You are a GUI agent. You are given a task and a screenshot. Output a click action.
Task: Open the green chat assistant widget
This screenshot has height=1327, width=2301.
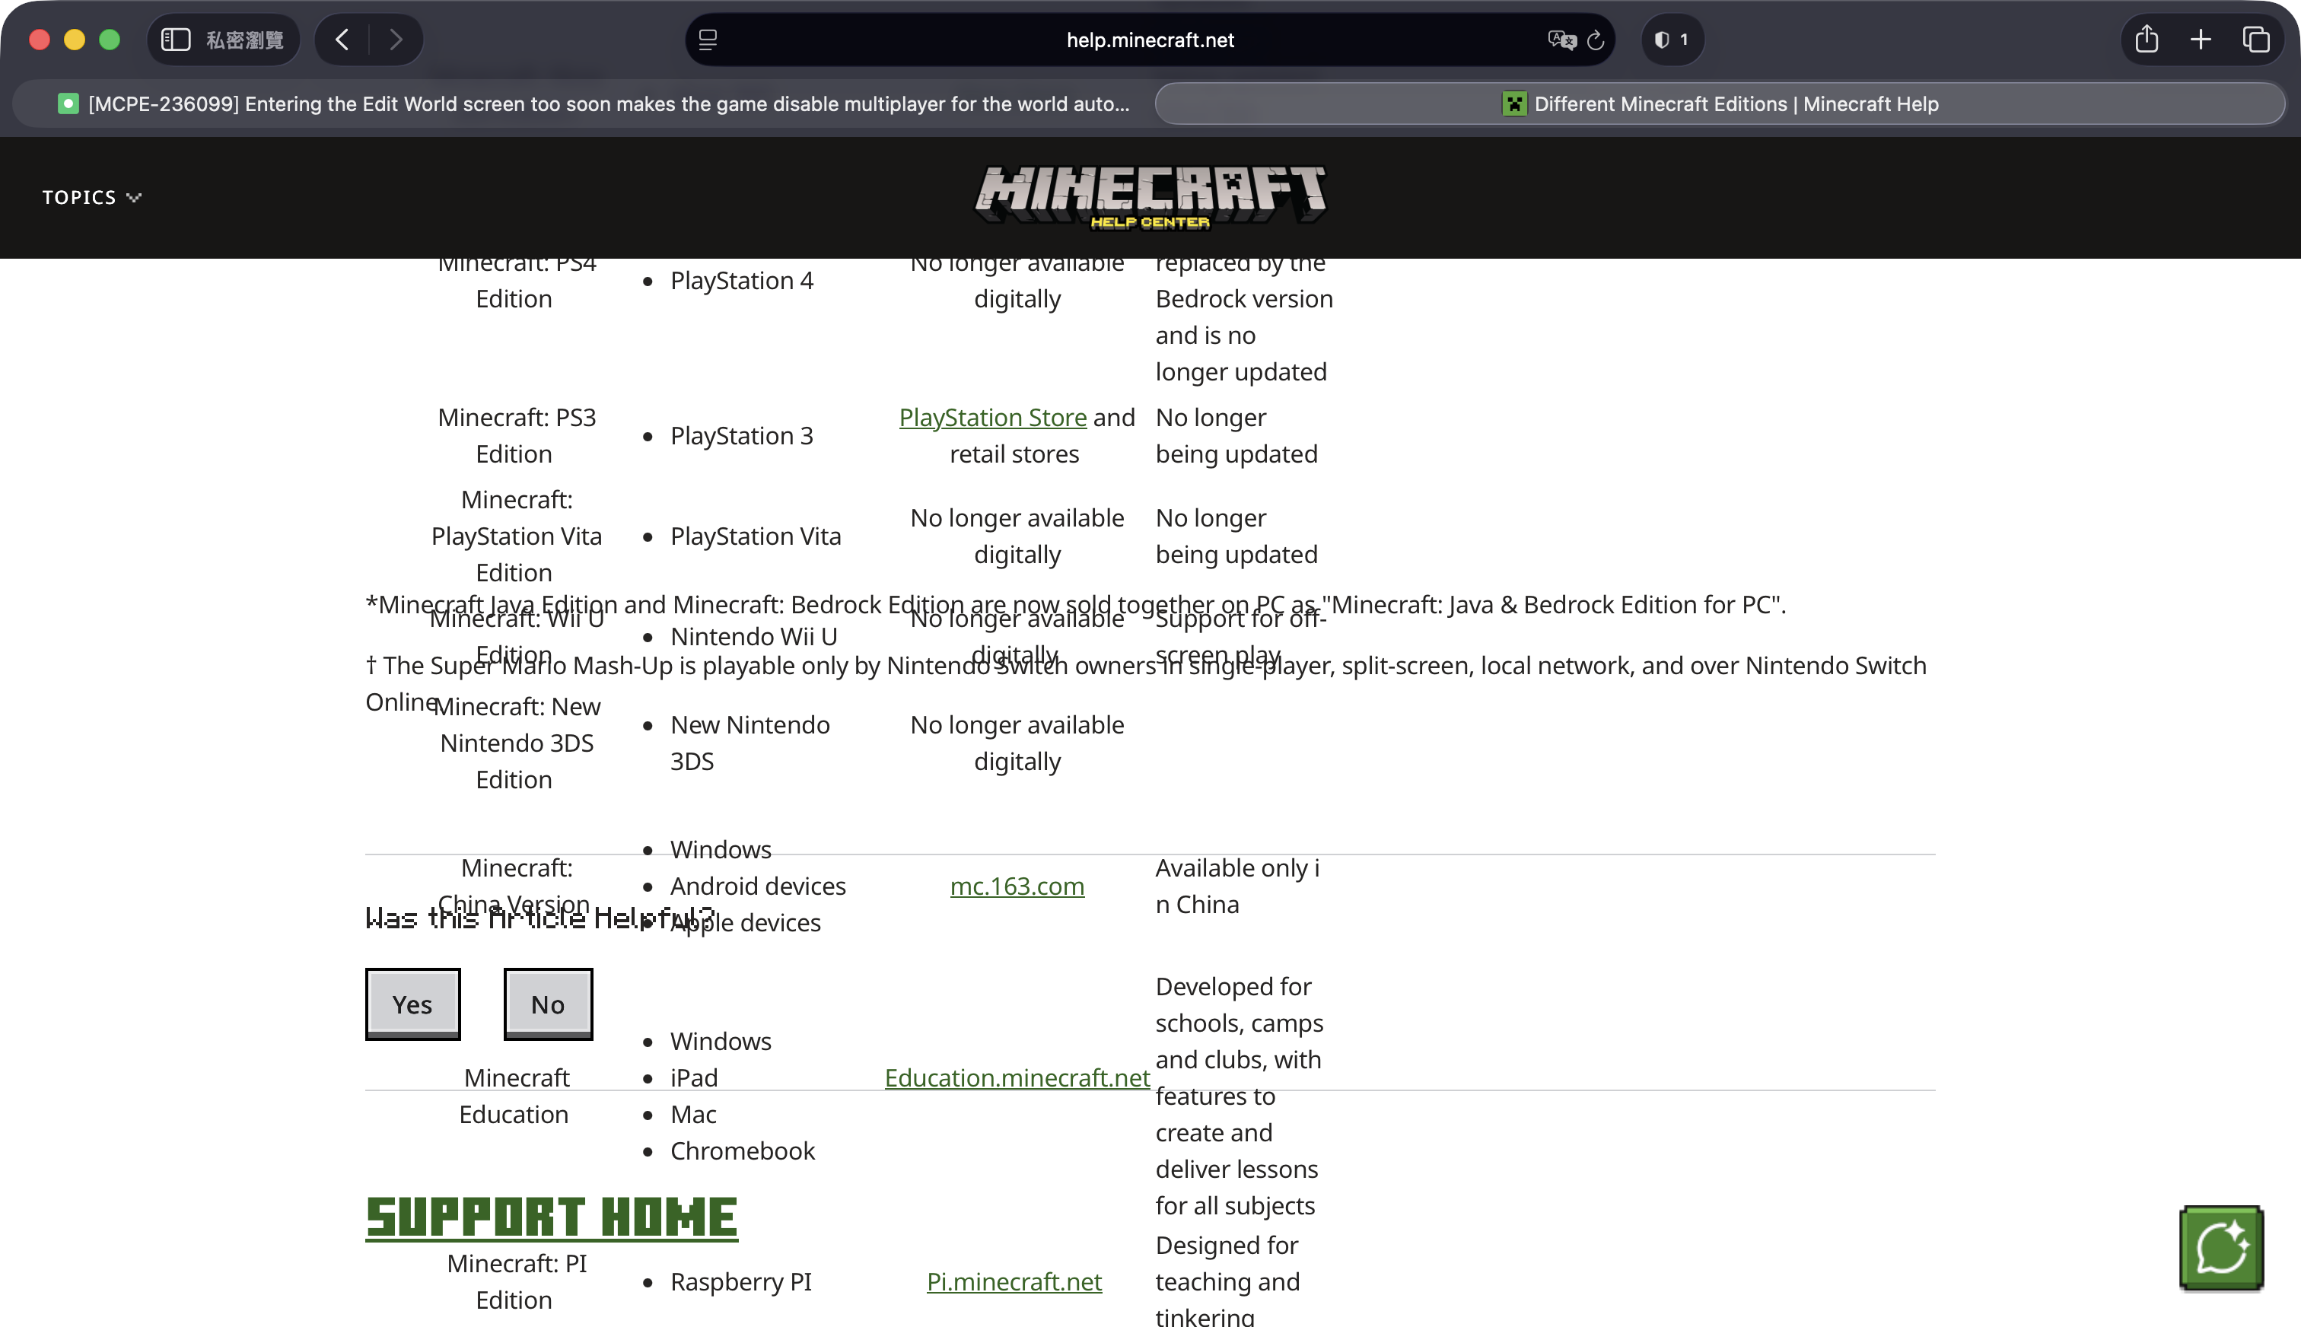click(2221, 1248)
